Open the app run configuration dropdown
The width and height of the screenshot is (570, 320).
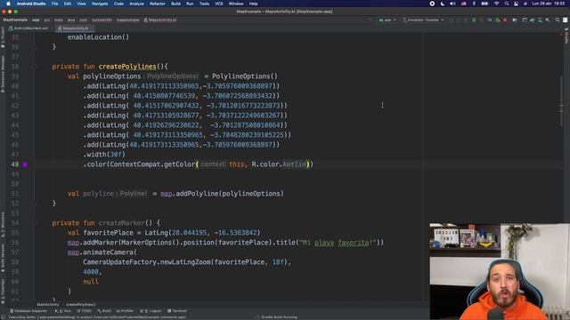pyautogui.click(x=387, y=20)
